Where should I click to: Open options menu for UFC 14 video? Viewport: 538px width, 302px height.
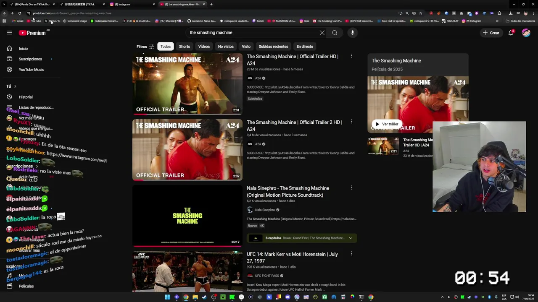coord(352,253)
